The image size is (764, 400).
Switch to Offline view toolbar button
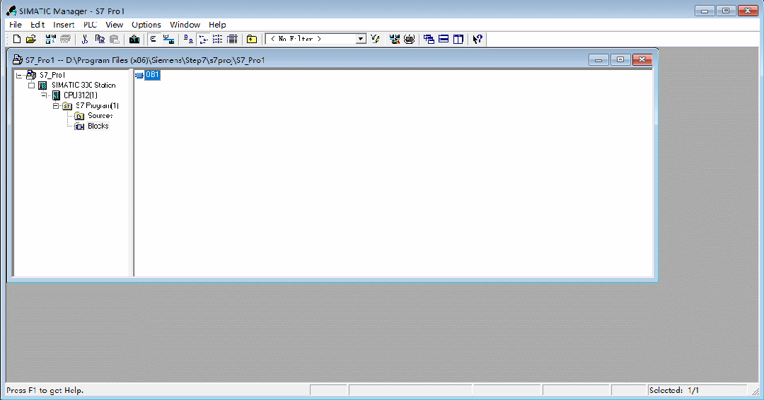pos(154,39)
